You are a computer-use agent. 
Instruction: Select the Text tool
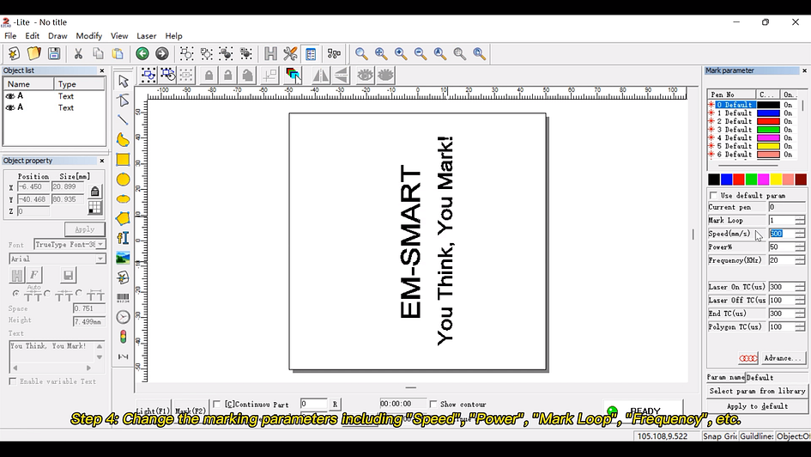[123, 238]
